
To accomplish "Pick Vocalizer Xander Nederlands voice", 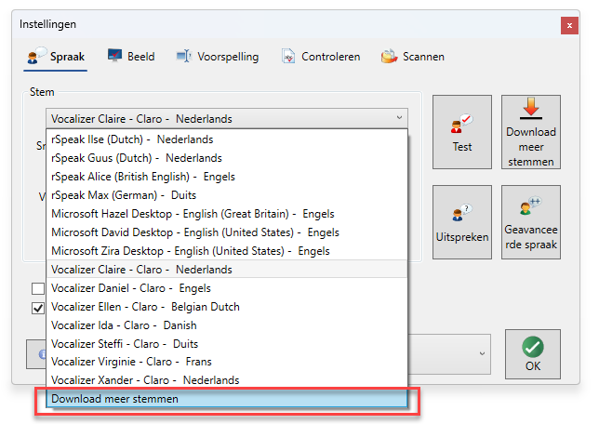I will click(x=227, y=380).
